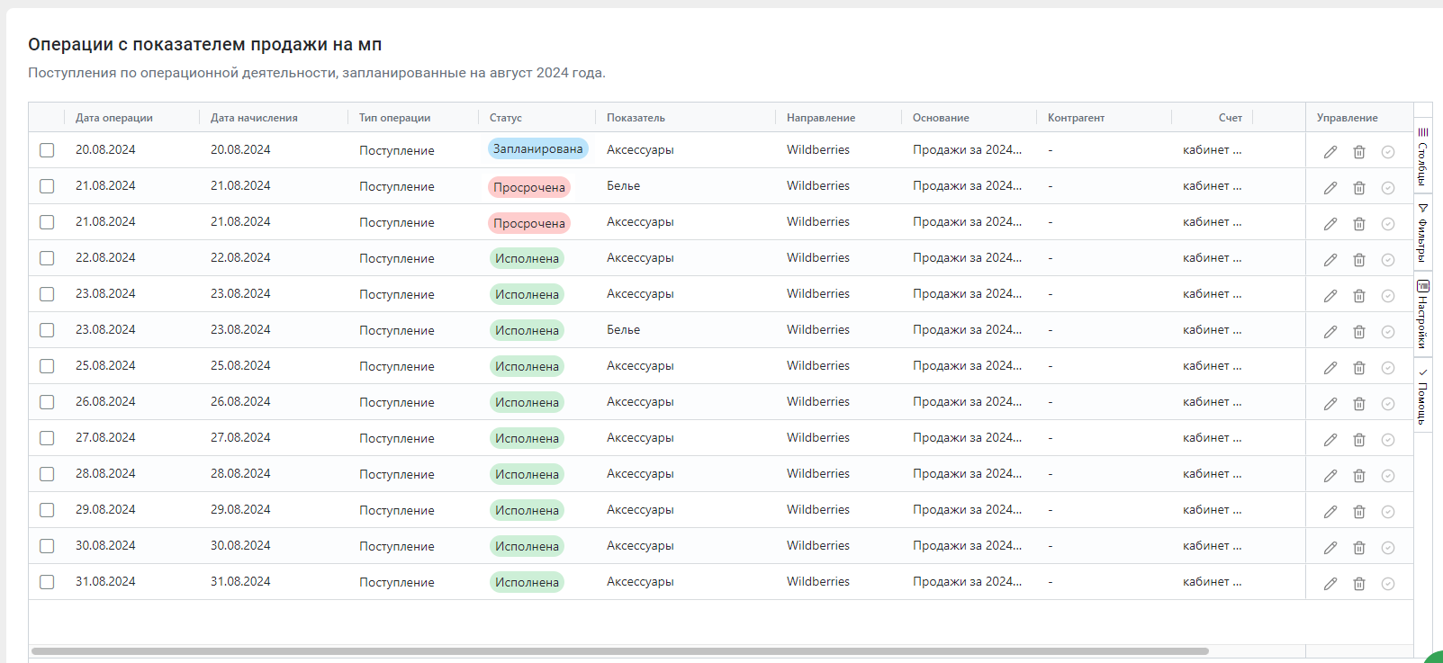Click the Счет column header
This screenshot has width=1443, height=663.
pyautogui.click(x=1230, y=118)
